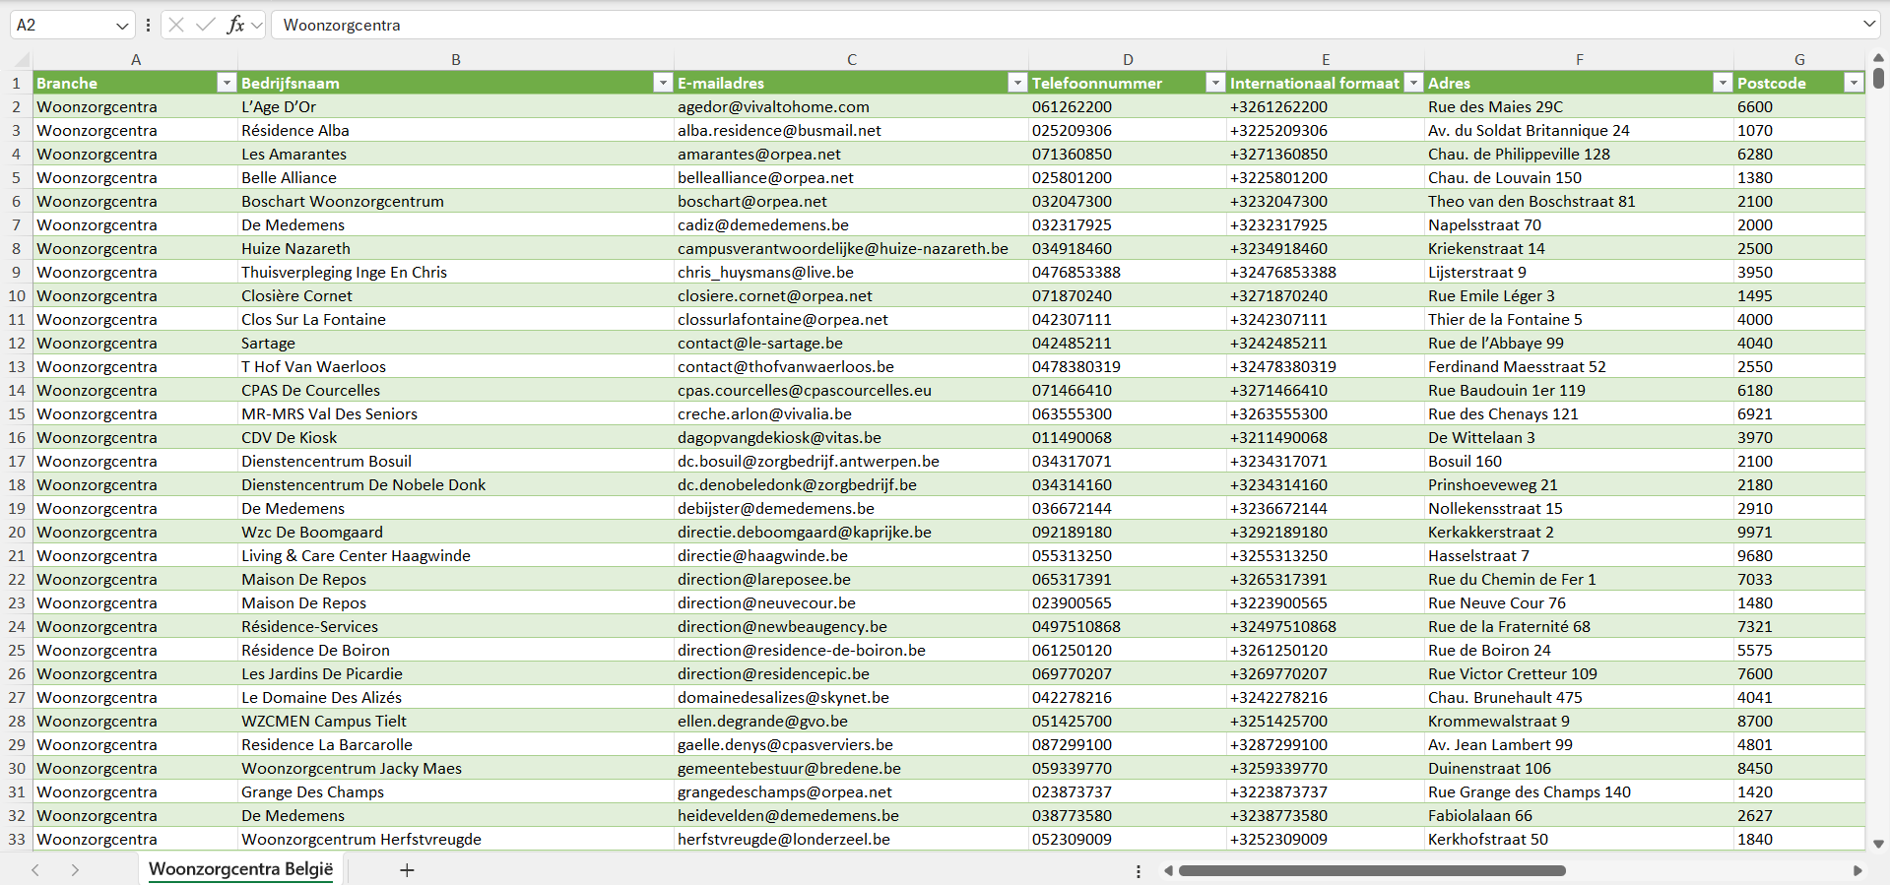Select column D header
1890x885 pixels.
coord(1127,60)
